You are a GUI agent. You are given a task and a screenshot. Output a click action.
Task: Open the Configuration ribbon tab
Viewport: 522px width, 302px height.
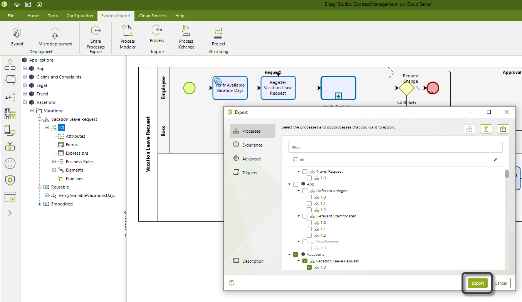pyautogui.click(x=80, y=16)
